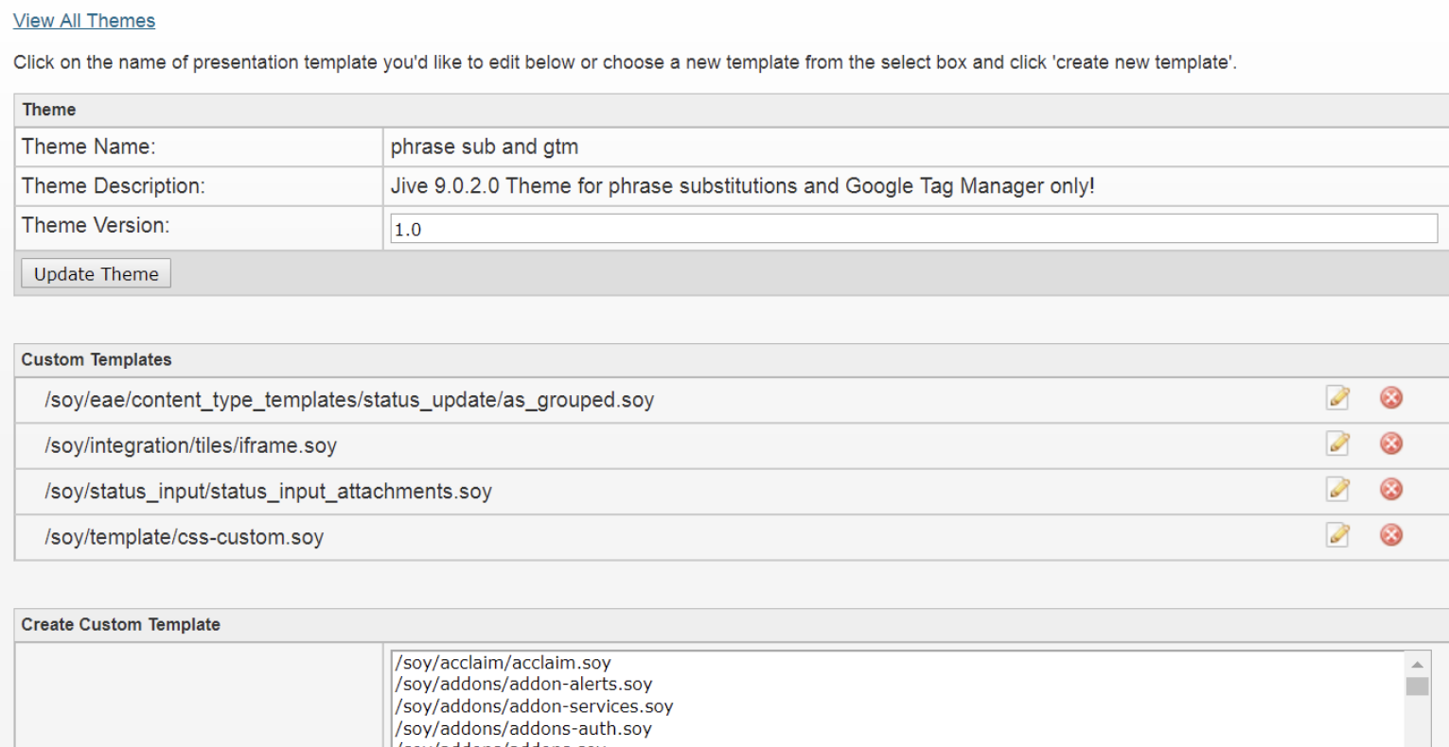This screenshot has width=1449, height=747.
Task: Remove the status_input_attachments.soy template
Action: [1390, 489]
